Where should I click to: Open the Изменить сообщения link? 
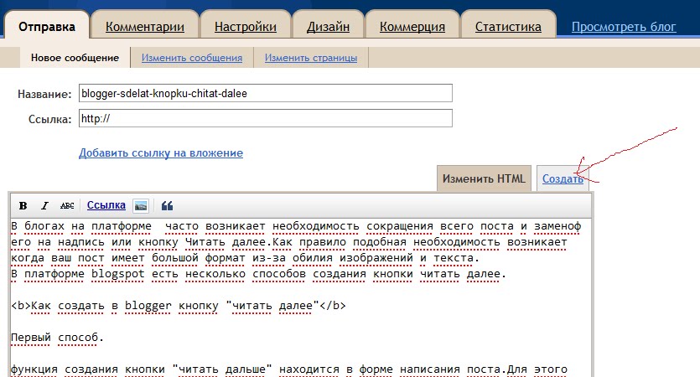[192, 58]
